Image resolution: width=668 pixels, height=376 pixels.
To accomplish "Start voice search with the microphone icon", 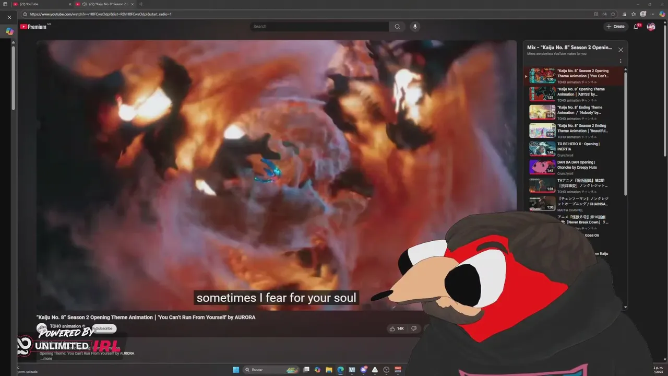I will tap(415, 27).
